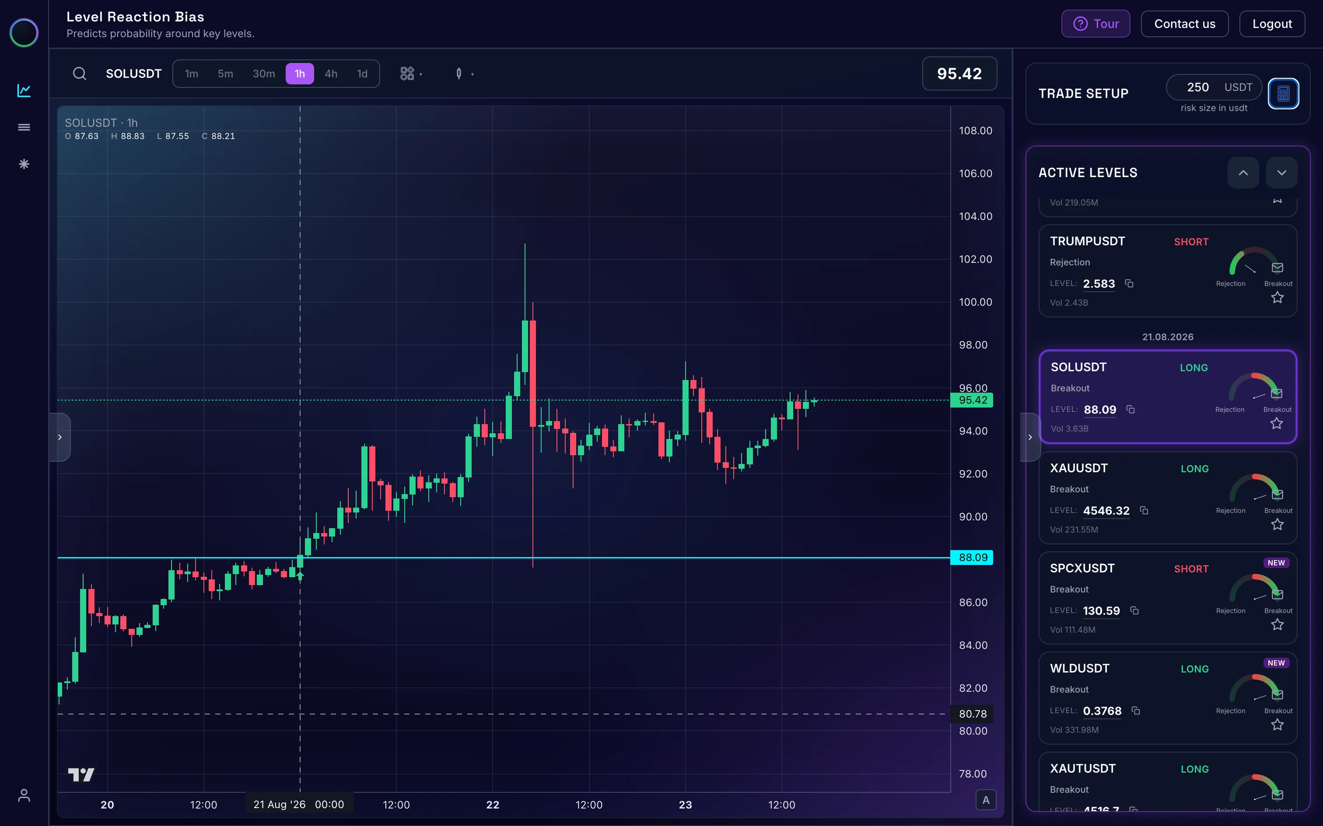
Task: Click the SOLUSDT symbol name
Action: pos(134,74)
